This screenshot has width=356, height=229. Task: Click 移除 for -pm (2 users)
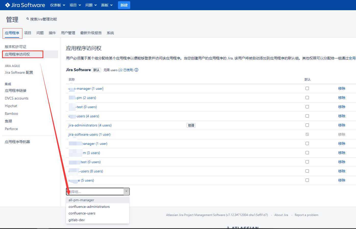tap(342, 98)
